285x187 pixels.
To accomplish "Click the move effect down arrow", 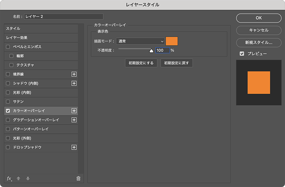I will [27, 178].
